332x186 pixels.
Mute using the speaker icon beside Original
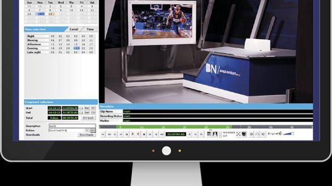(x=280, y=133)
